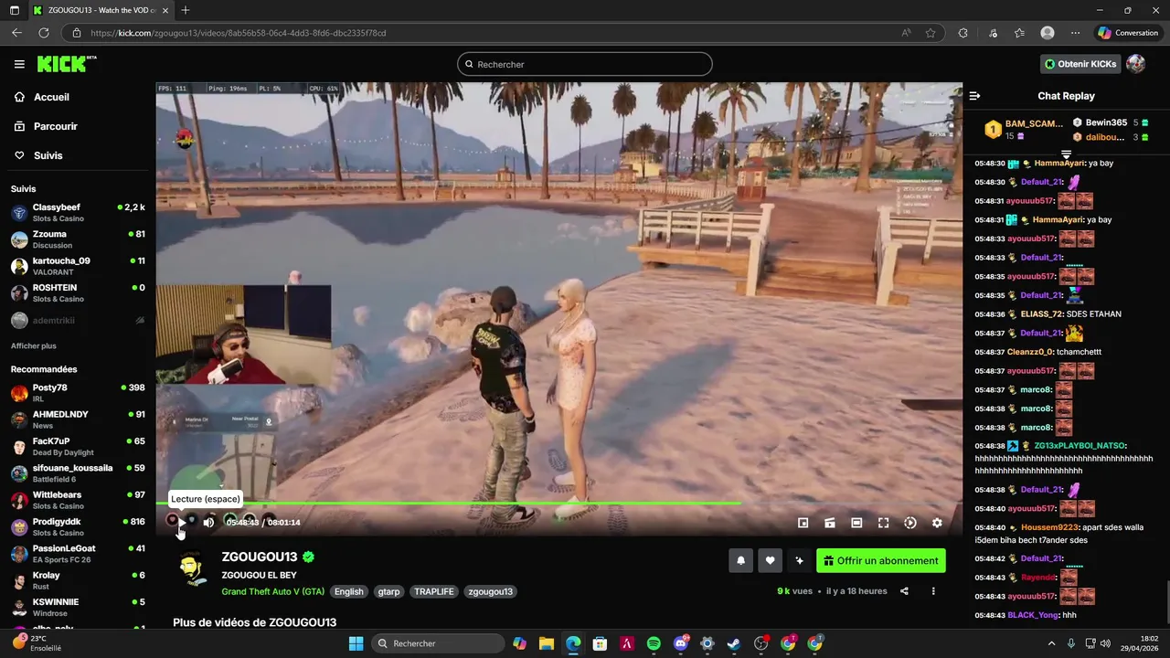1170x658 pixels.
Task: Go to the KICK logo home page
Action: pos(67,64)
